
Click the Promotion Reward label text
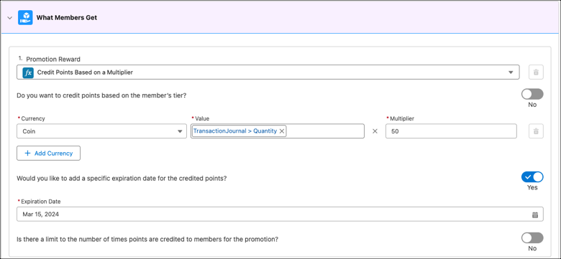53,60
